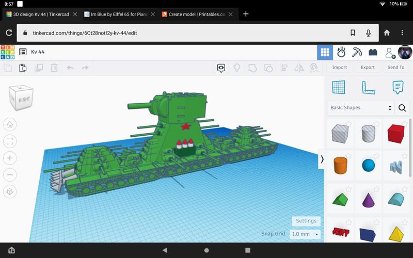
Task: Open the Snap Grid 1.0 mm dropdown
Action: [305, 234]
